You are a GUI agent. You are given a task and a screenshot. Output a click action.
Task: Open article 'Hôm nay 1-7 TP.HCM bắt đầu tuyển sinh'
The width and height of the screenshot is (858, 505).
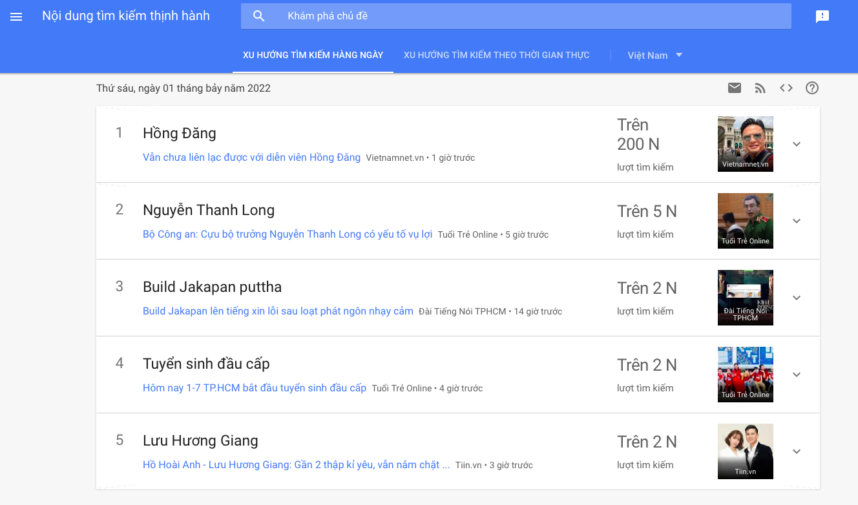[x=255, y=387]
